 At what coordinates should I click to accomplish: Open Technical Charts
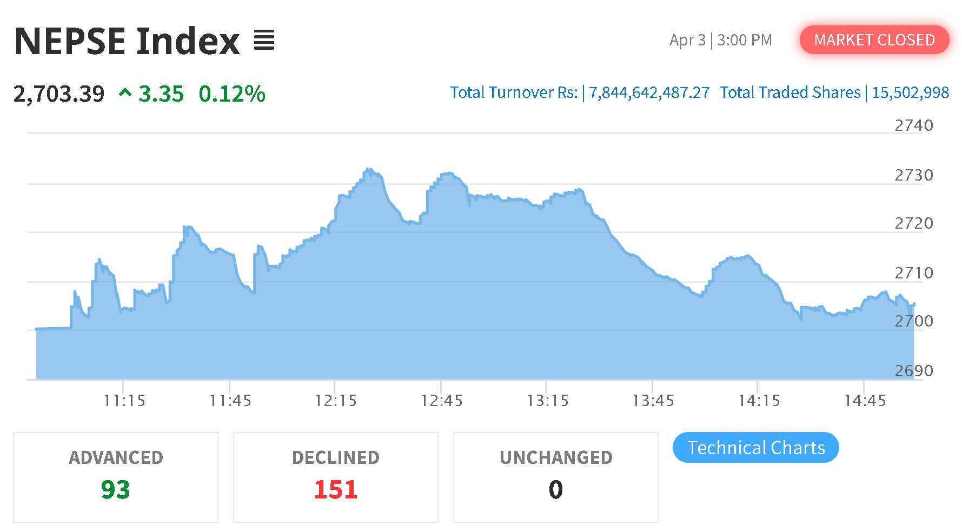[x=755, y=448]
